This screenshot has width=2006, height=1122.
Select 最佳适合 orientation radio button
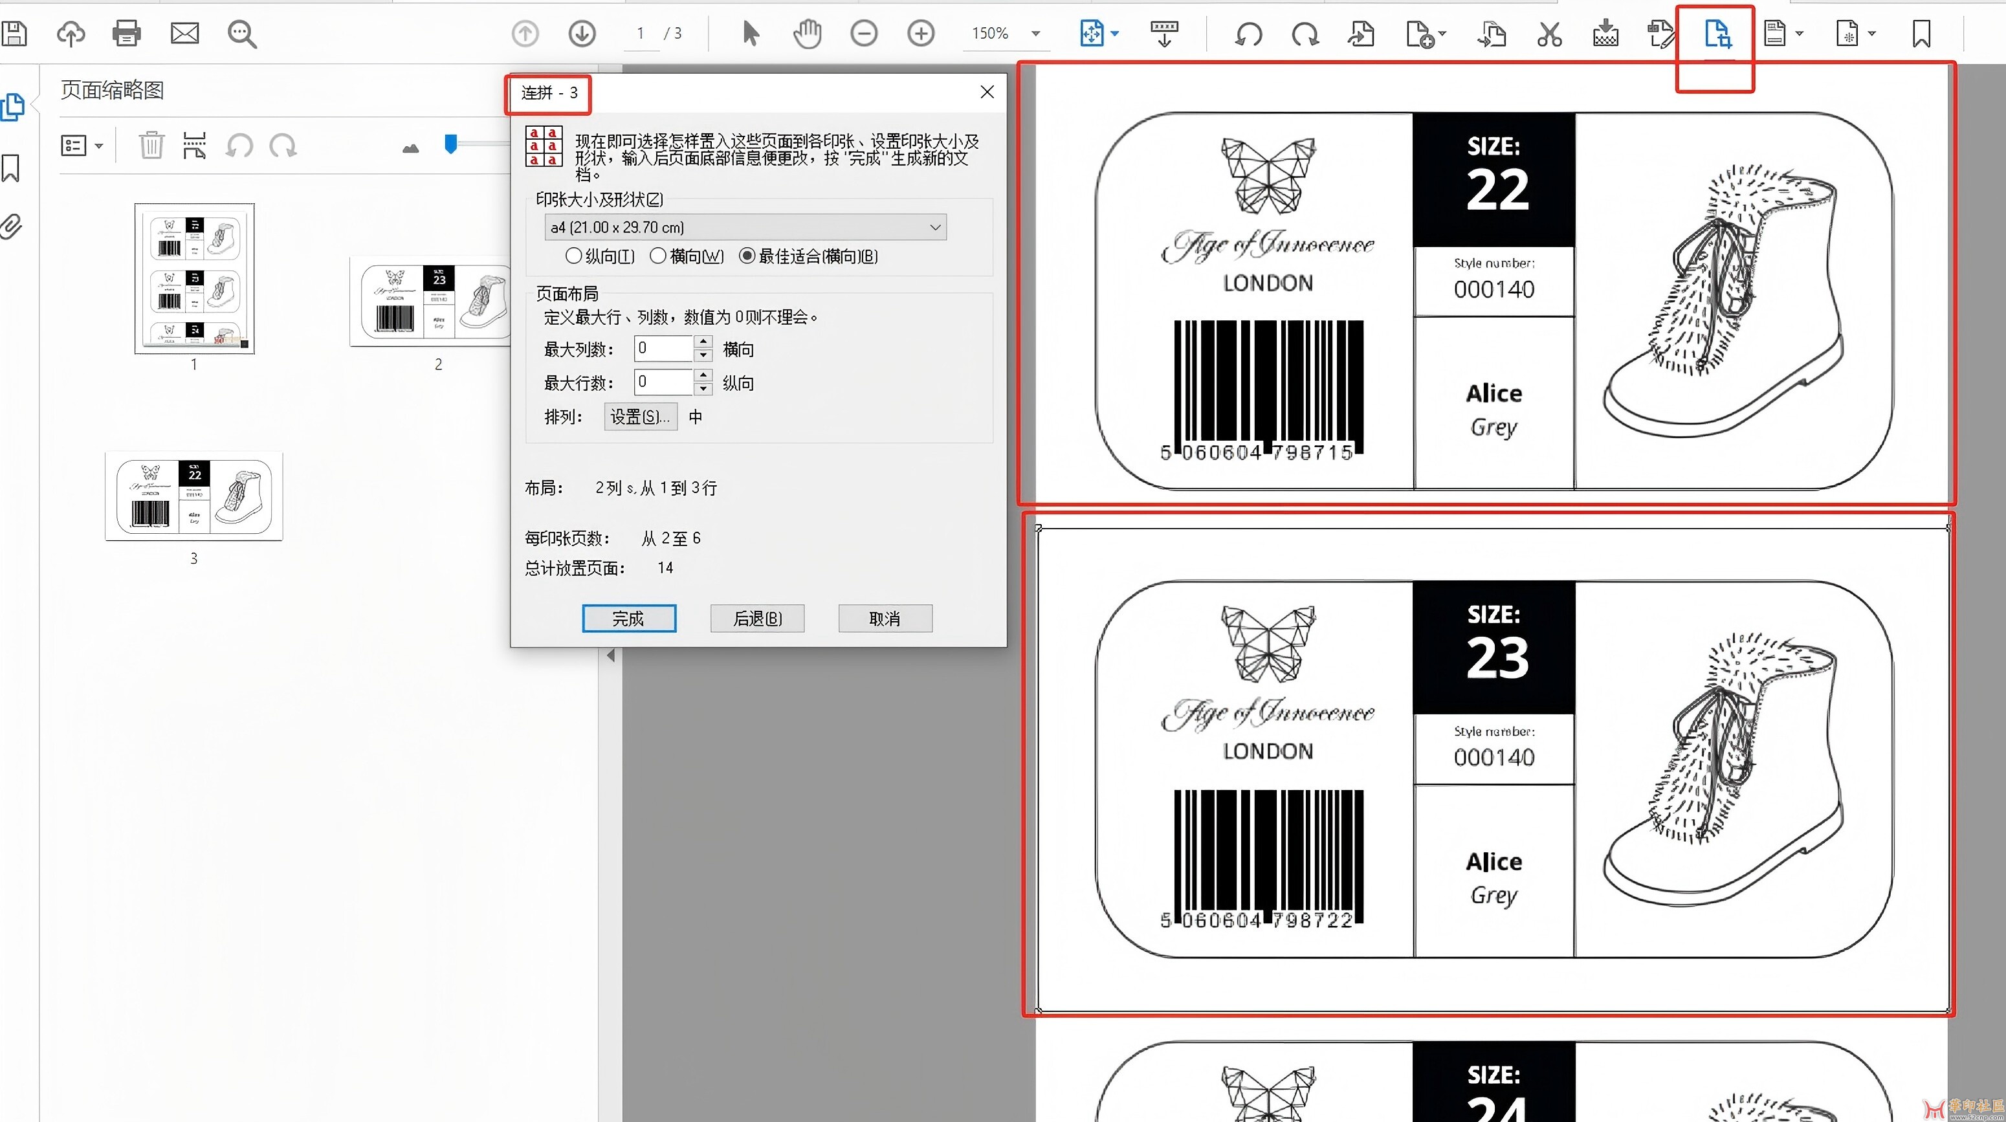point(747,256)
